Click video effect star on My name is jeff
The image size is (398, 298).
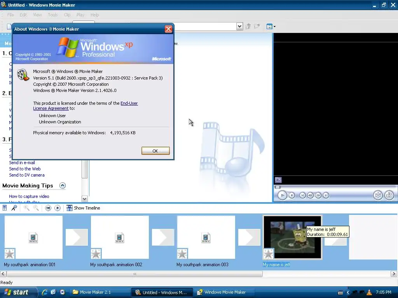[x=269, y=254]
